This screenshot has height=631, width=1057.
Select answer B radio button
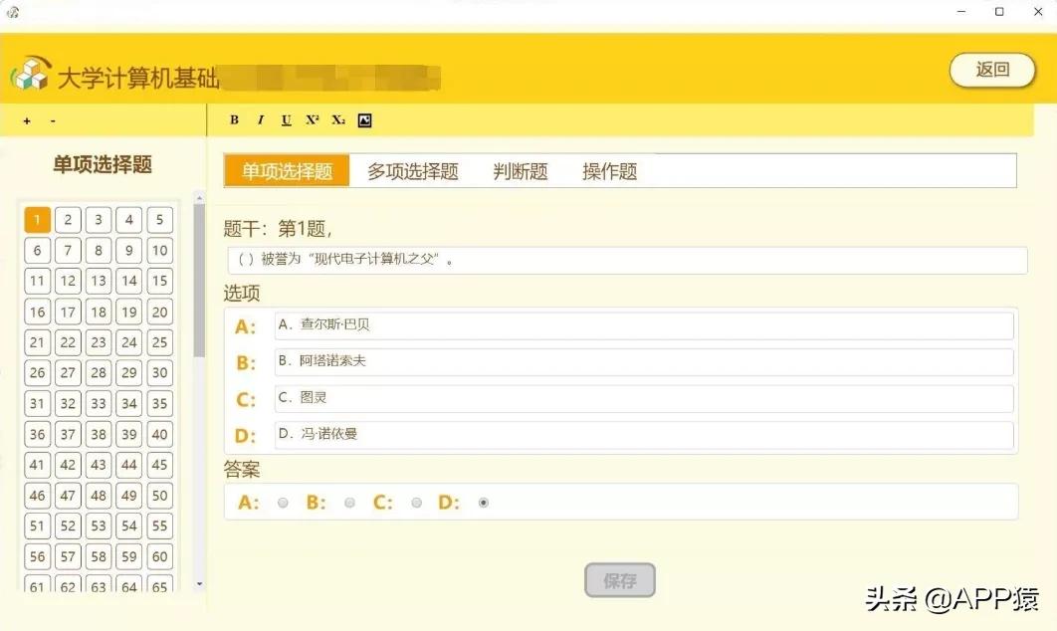point(349,503)
